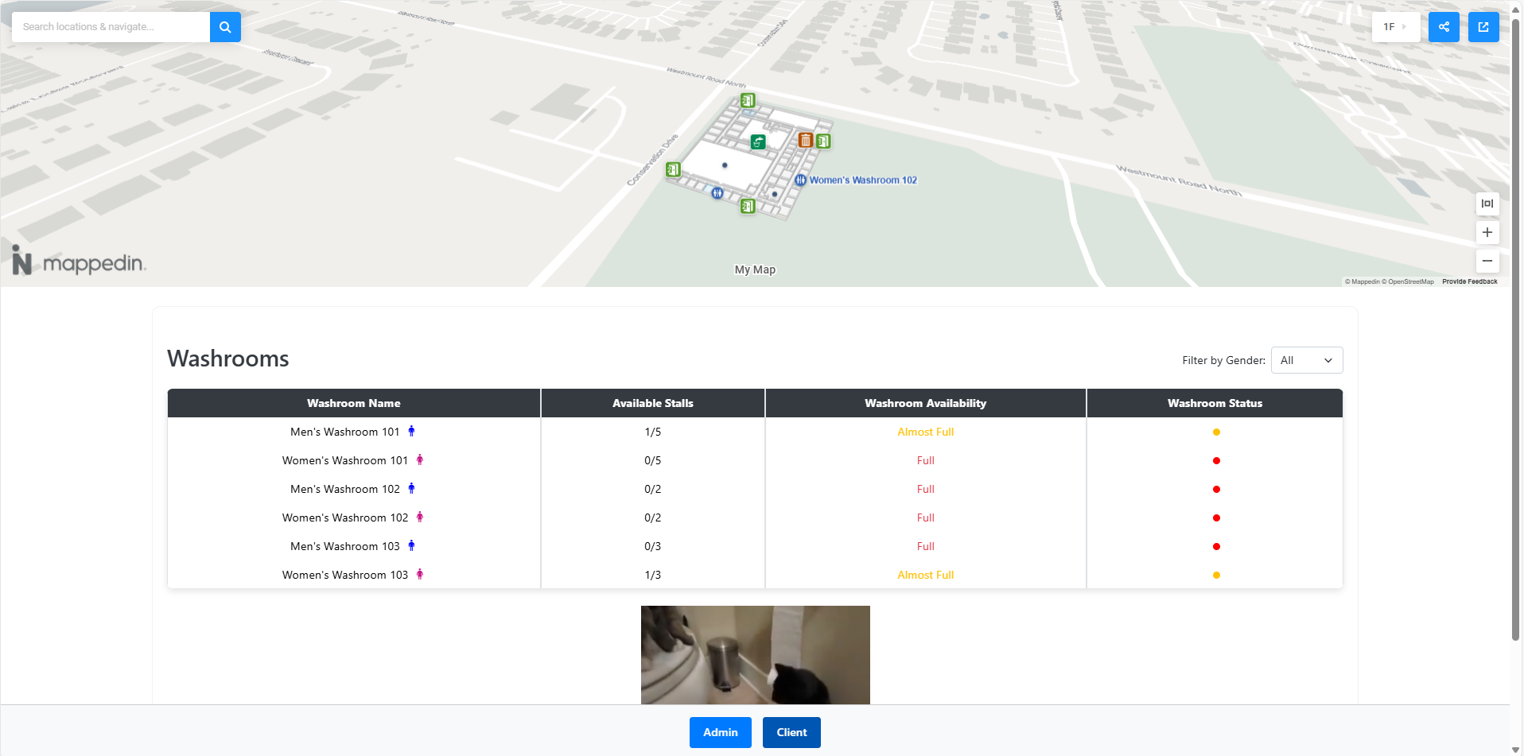Select the green water fountain map marker

pos(758,142)
